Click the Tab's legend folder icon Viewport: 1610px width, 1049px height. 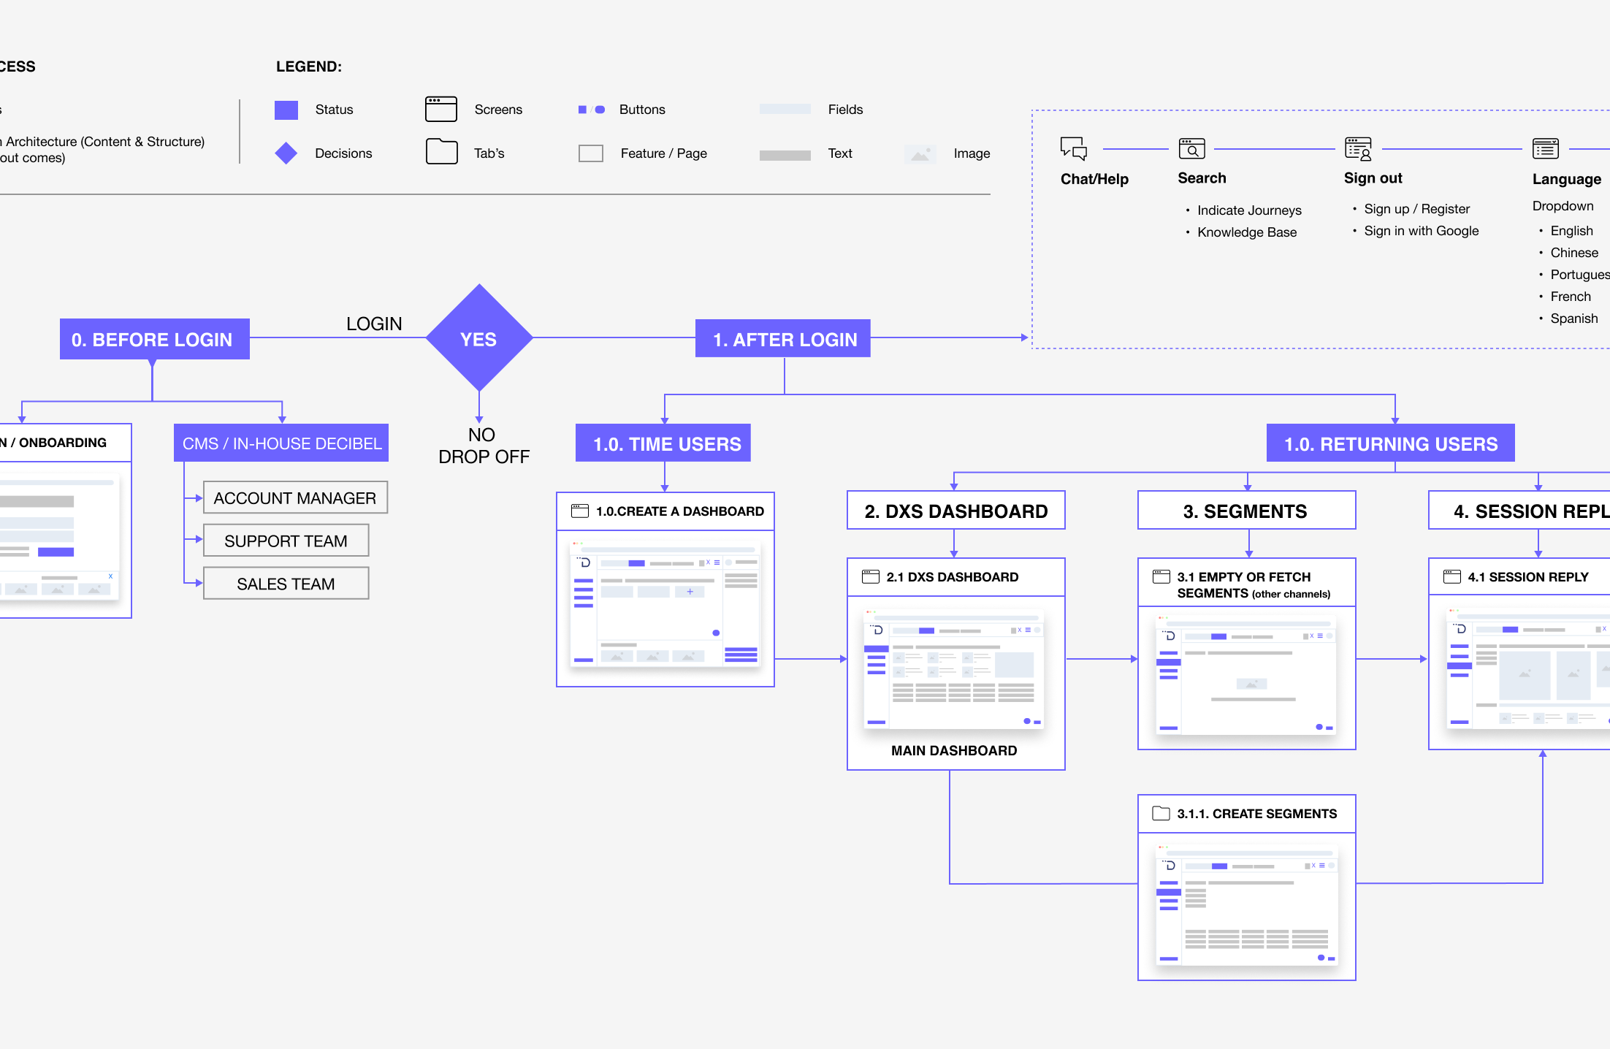[441, 152]
